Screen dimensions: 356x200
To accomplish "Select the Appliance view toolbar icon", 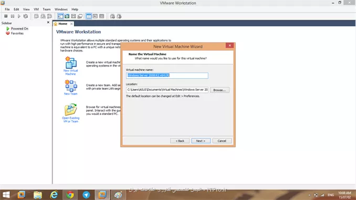I will (95, 16).
